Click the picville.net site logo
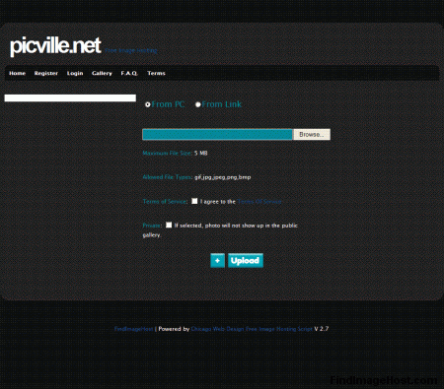Screen dimensions: 444x389 [55, 45]
